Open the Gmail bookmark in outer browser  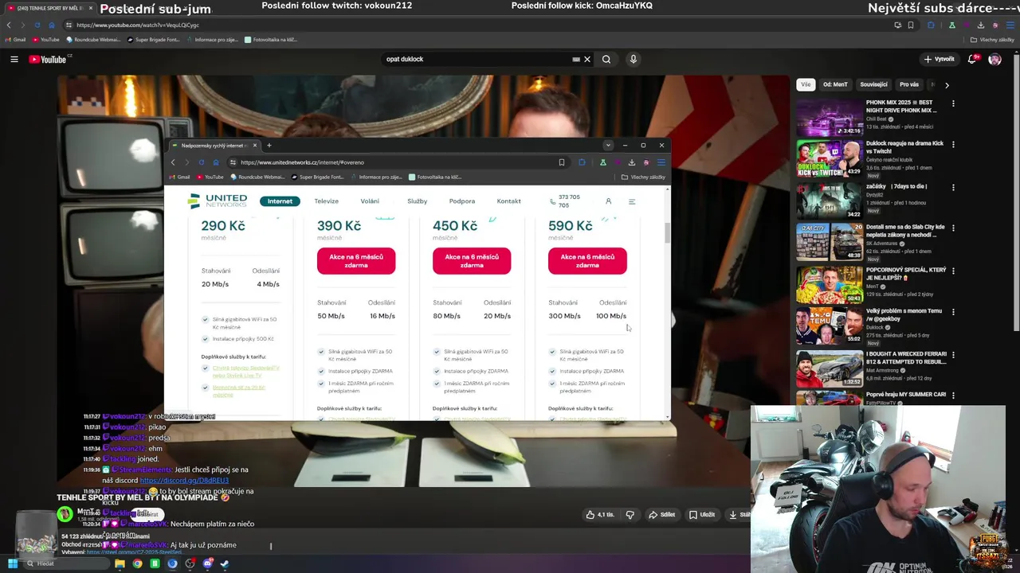point(15,40)
